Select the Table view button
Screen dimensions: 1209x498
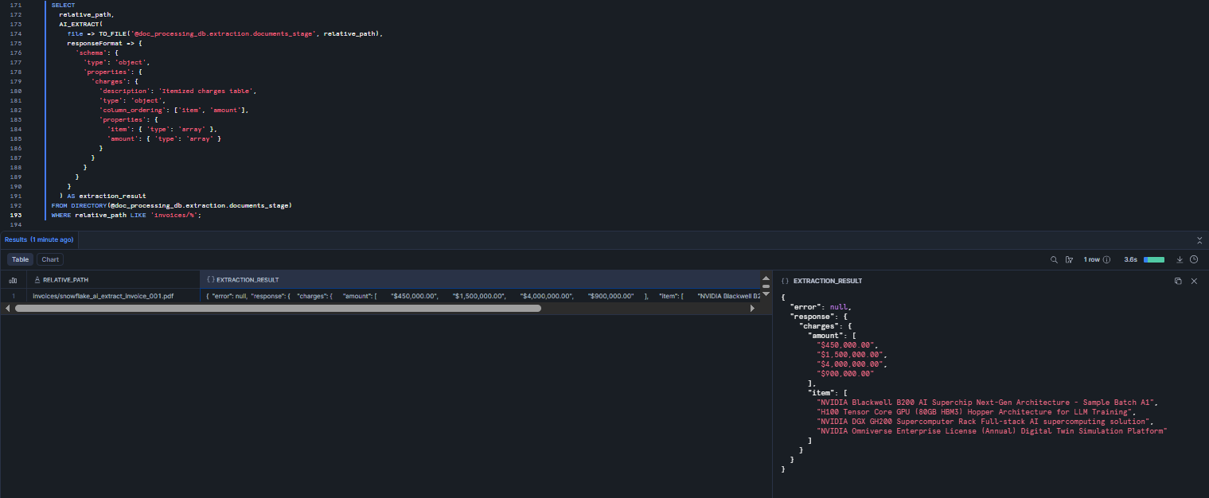coord(21,259)
